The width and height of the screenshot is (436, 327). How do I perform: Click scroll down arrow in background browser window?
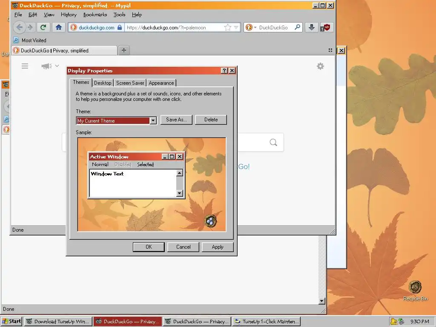322,301
